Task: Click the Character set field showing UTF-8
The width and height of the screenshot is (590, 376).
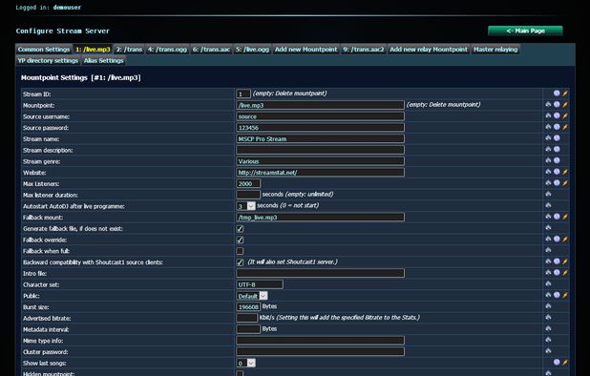Action: click(260, 284)
